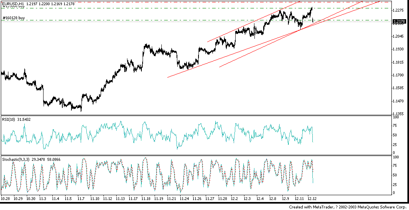Image resolution: width=409 pixels, height=210 pixels.
Task: Click the 1.1470 price axis label
Action: point(399,101)
